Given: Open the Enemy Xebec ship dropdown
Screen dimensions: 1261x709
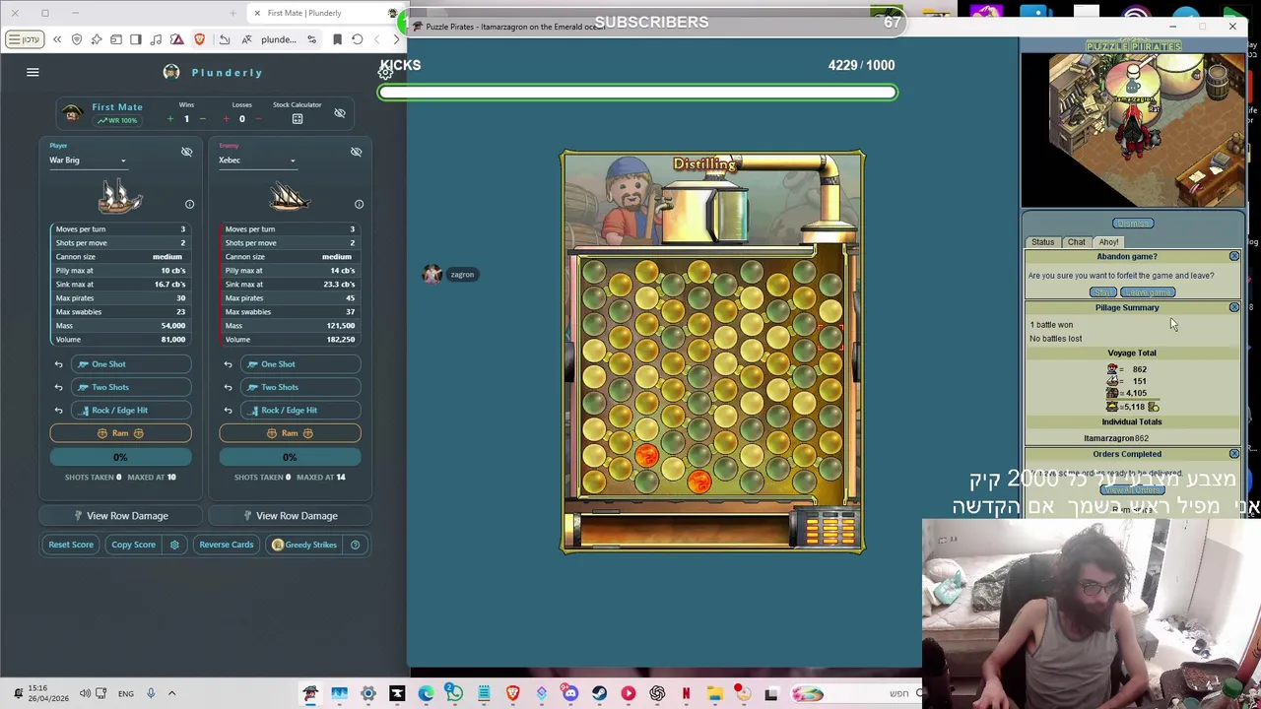Looking at the screenshot, I should [x=258, y=161].
